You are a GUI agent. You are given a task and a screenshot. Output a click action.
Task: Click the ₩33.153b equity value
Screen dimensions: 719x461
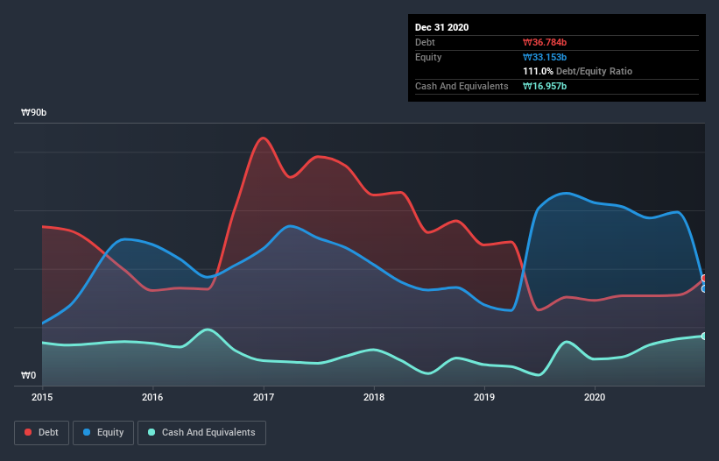[x=545, y=57]
